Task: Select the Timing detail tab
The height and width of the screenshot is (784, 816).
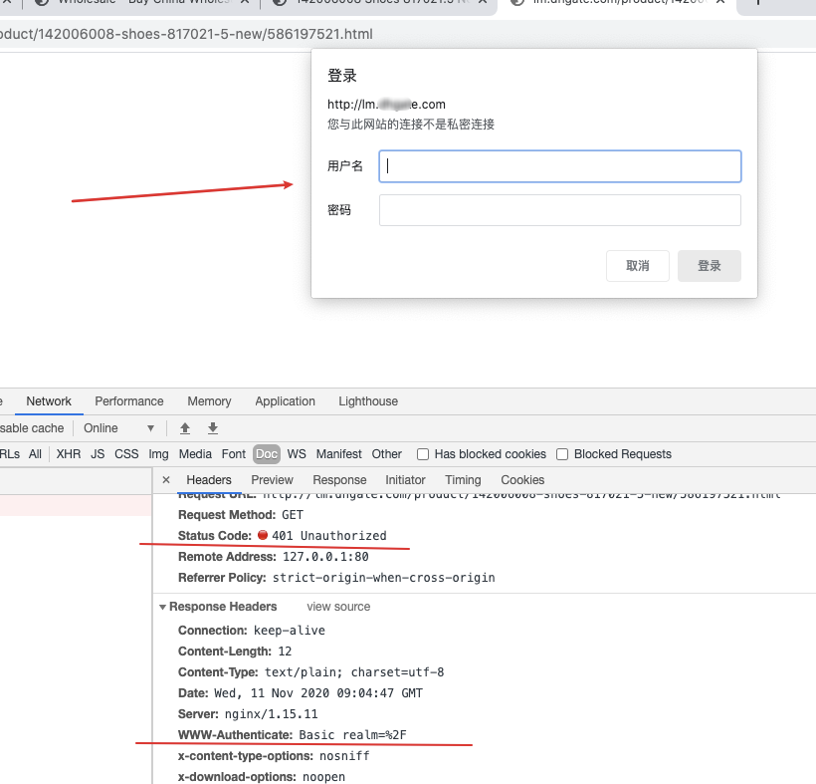Action: 463,480
